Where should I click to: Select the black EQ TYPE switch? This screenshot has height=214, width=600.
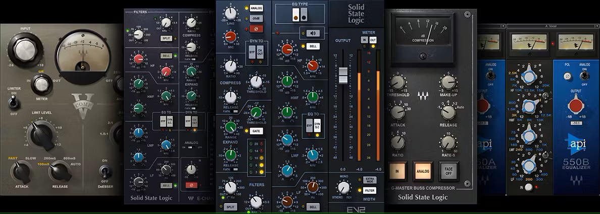(304, 15)
